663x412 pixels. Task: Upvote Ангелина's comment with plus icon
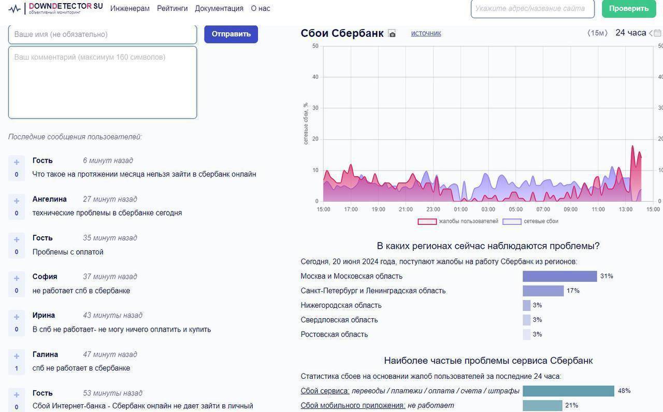tap(17, 201)
